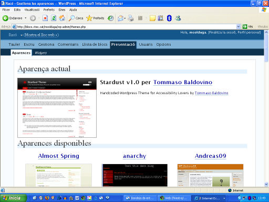The height and width of the screenshot is (202, 269).
Task: Click the Almost Spring theme thumbnail
Action: (x=58, y=175)
